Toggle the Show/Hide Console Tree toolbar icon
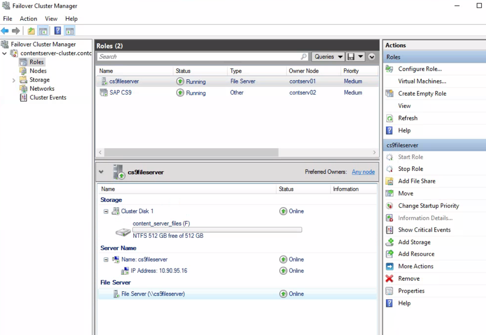486x335 pixels. click(43, 31)
